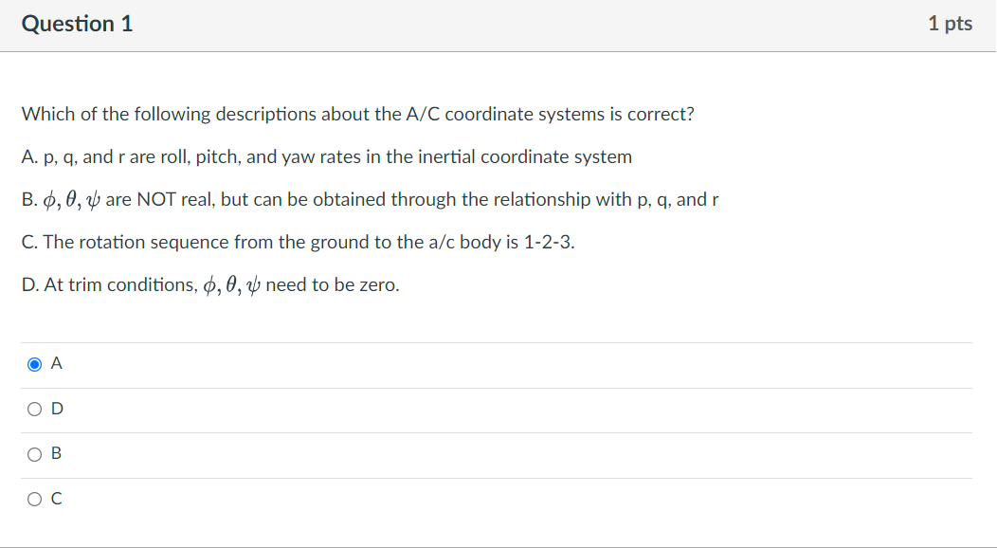Click the gray question header bar

[498, 24]
